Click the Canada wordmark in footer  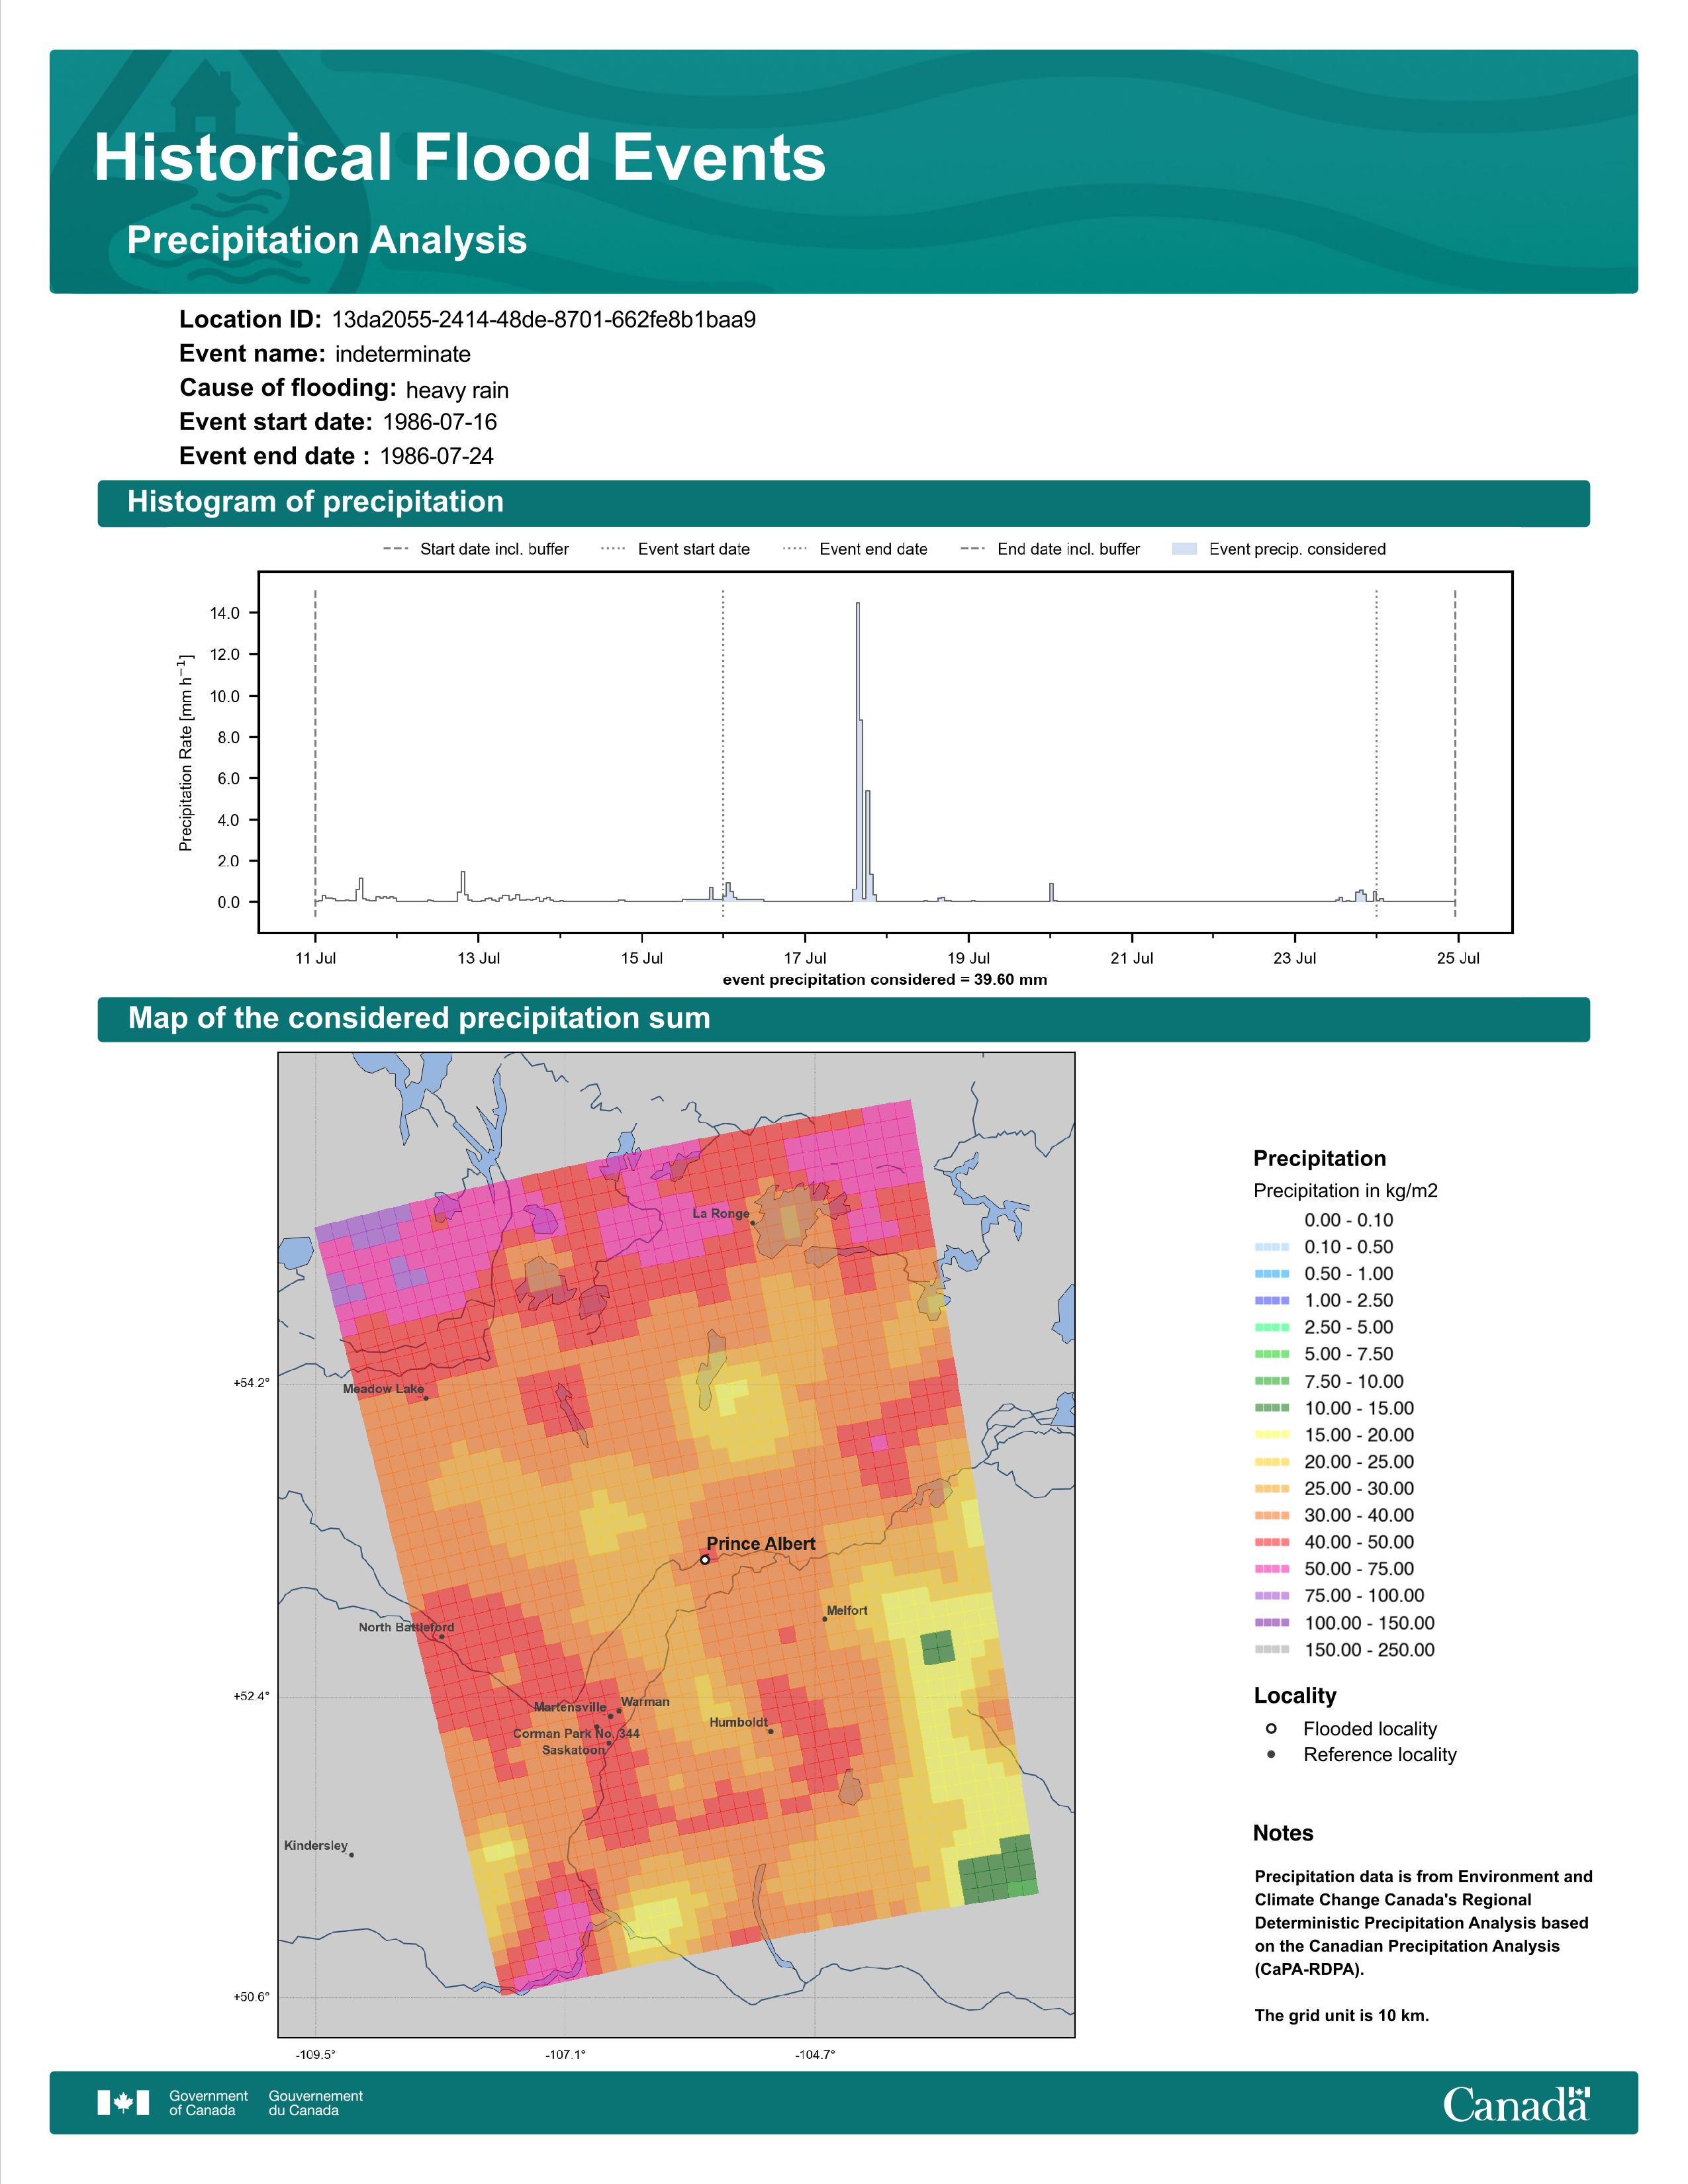pyautogui.click(x=1516, y=2104)
